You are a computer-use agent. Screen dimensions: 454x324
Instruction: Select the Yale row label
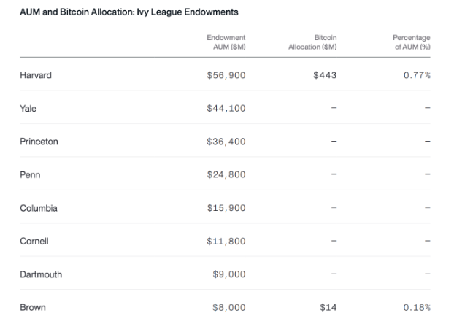coord(28,109)
